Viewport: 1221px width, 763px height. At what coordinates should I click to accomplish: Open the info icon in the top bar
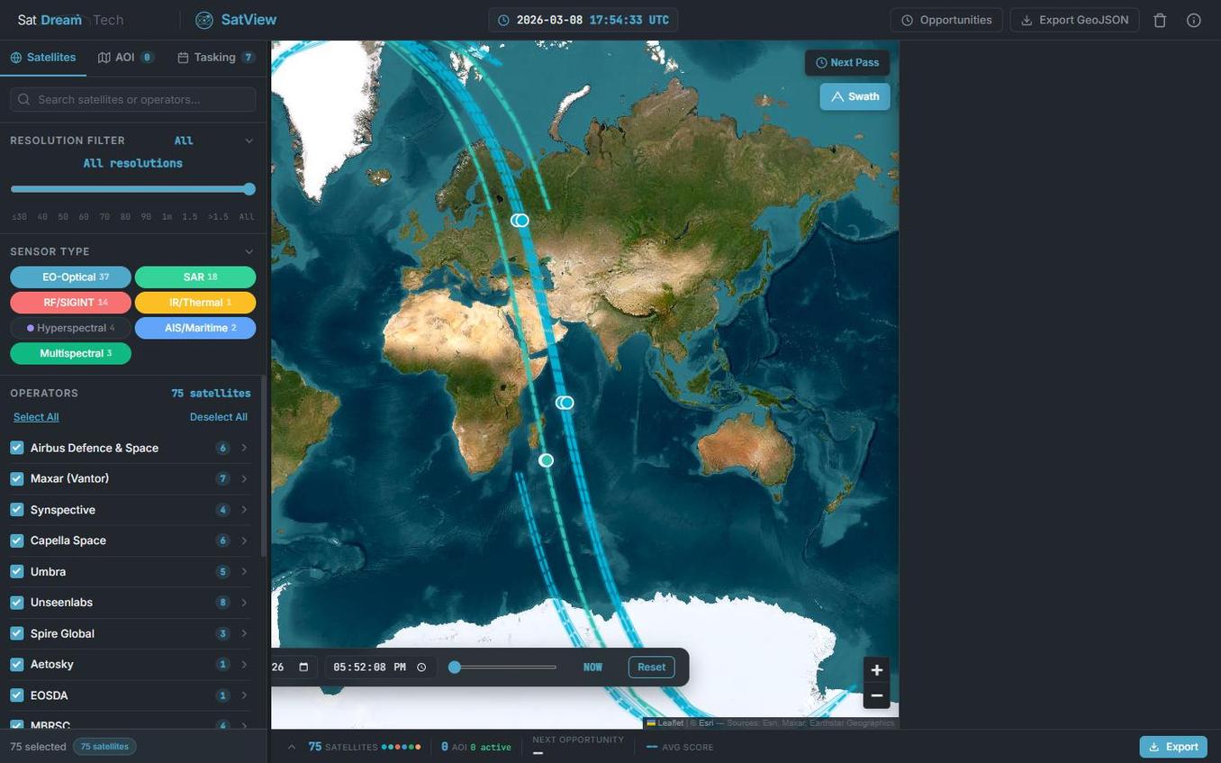coord(1193,19)
